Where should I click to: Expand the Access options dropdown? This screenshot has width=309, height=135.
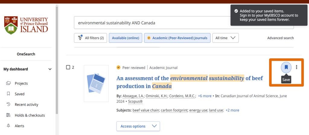click(138, 126)
